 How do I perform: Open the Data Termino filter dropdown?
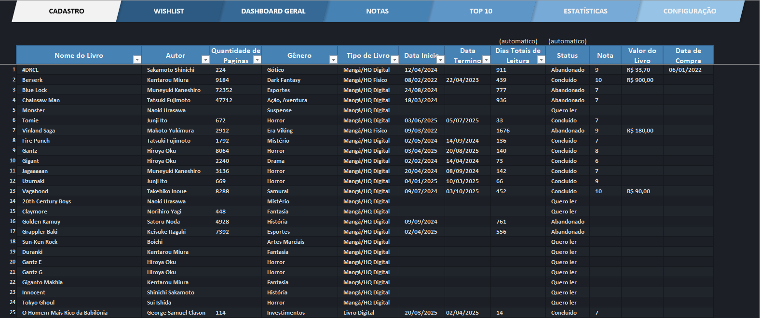(486, 59)
